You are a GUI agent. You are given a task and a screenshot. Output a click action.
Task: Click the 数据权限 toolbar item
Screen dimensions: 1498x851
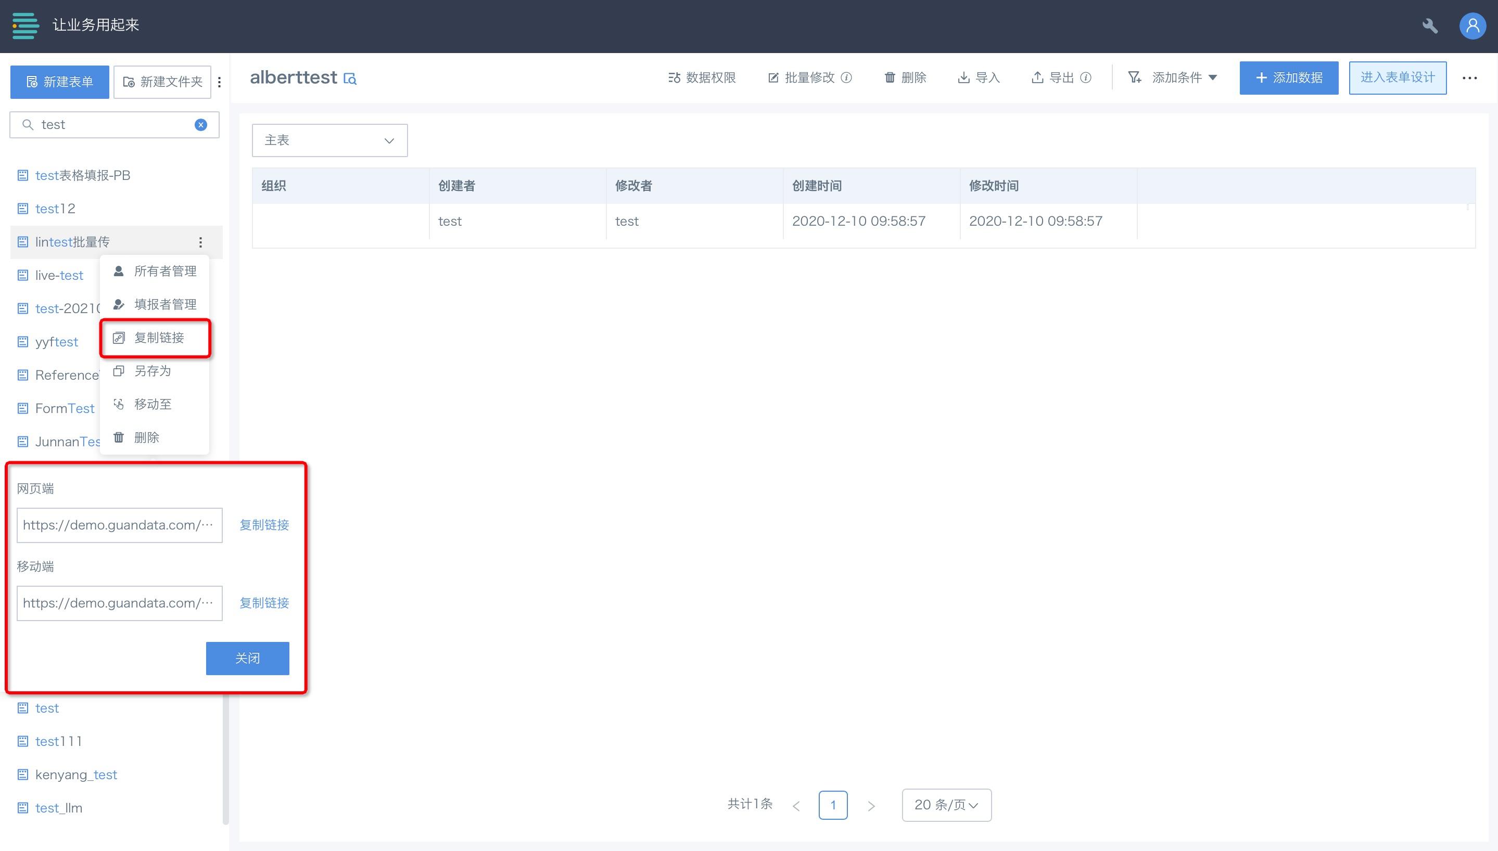[x=702, y=77]
